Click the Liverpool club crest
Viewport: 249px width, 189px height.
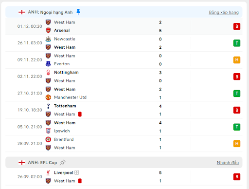tap(48, 173)
